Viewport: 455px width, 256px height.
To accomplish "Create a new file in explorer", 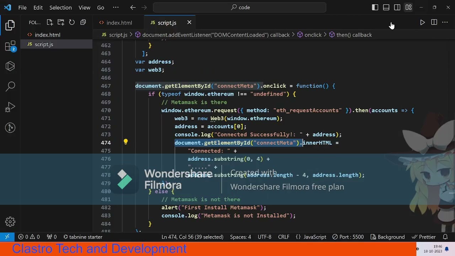I will (50, 22).
